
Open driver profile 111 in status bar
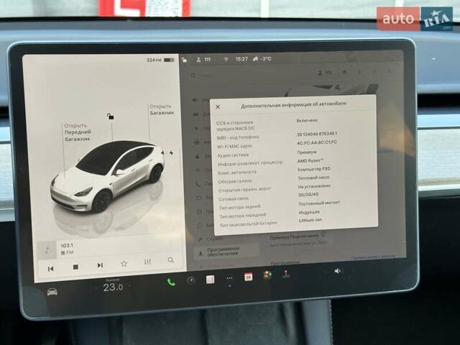pyautogui.click(x=203, y=60)
